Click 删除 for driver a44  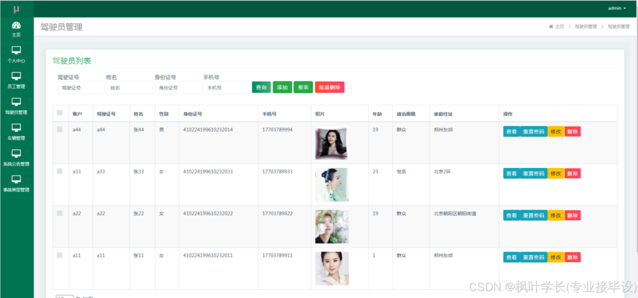click(572, 132)
